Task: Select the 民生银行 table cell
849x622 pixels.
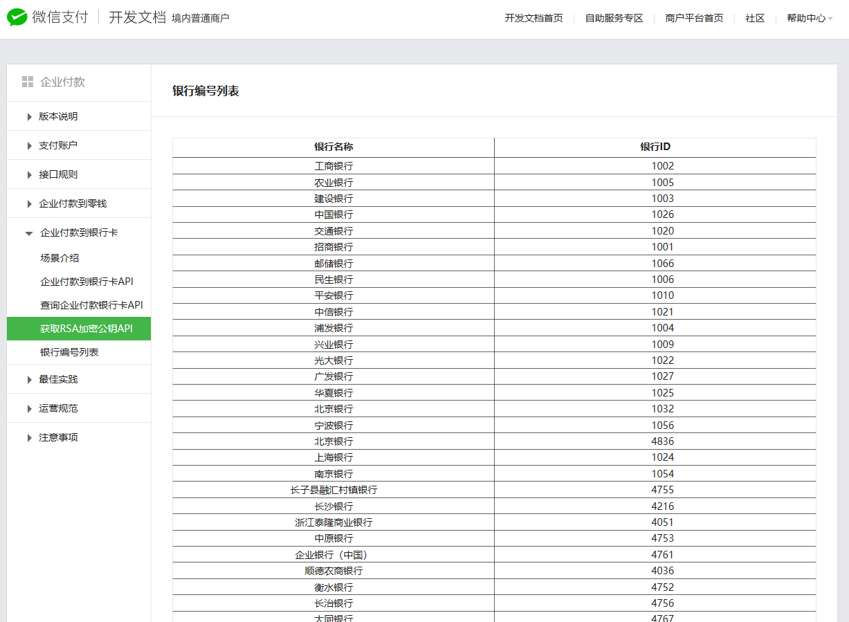Action: 334,280
